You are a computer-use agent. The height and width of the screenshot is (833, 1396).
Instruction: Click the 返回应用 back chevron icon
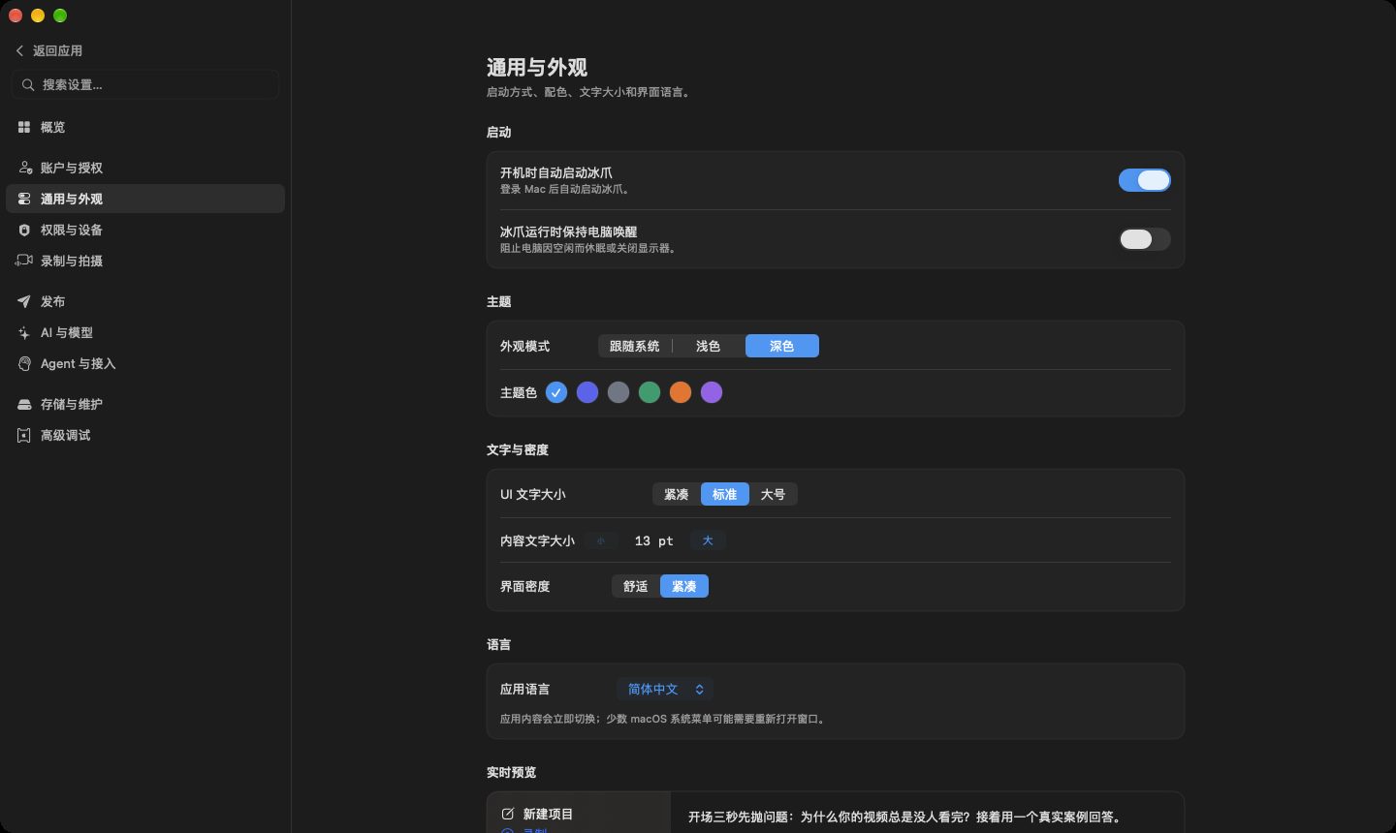coord(19,50)
